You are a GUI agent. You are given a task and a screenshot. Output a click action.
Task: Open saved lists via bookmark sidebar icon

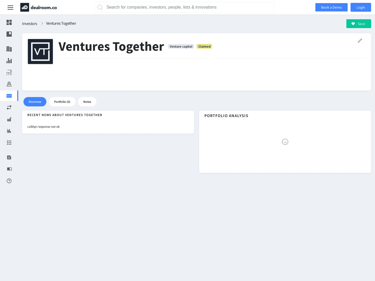pos(9,34)
